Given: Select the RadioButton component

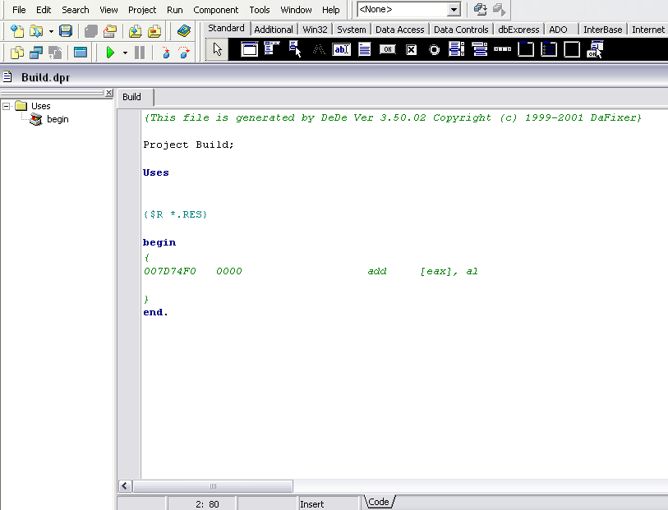Looking at the screenshot, I should coord(434,49).
